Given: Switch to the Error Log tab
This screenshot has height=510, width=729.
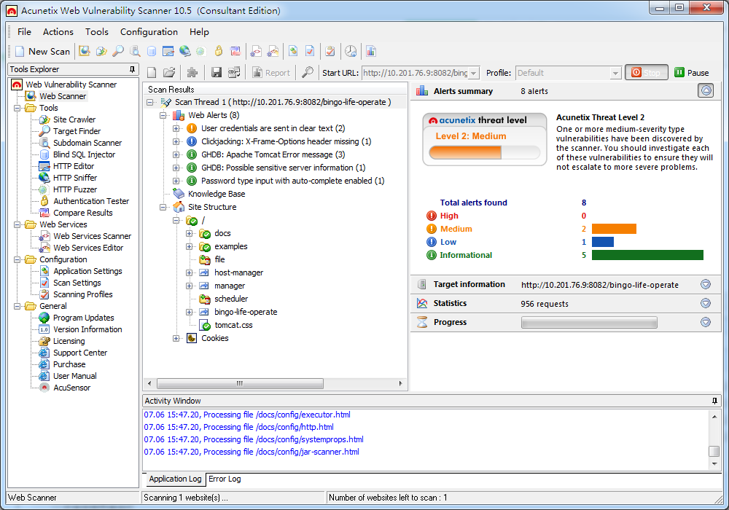Looking at the screenshot, I should [225, 479].
